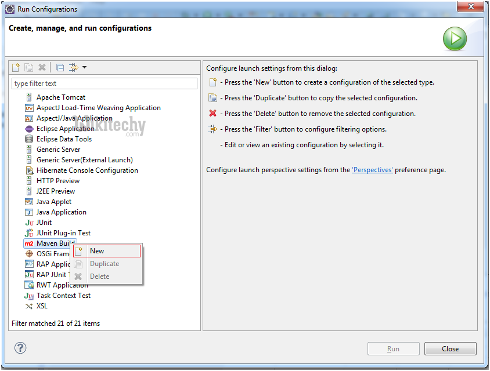Choose New from the context menu
Viewport: 490px width, 371px height.
[97, 251]
